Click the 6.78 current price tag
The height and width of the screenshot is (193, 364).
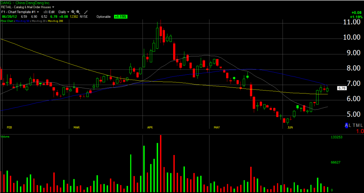342,88
